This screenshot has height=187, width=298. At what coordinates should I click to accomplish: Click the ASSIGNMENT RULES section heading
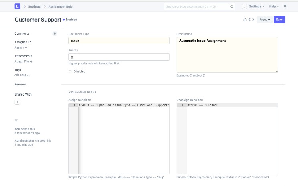(82, 92)
